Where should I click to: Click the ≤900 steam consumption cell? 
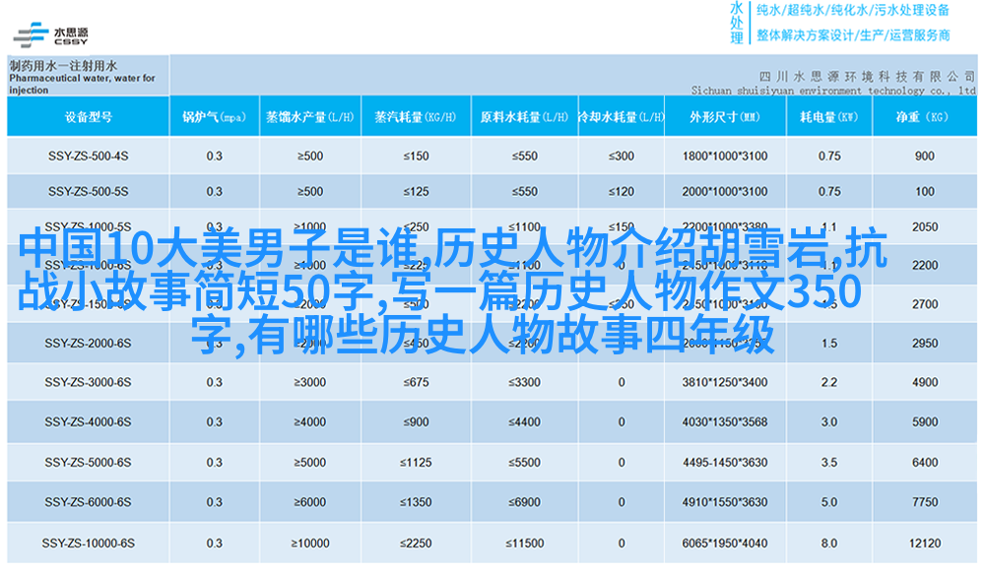[416, 422]
